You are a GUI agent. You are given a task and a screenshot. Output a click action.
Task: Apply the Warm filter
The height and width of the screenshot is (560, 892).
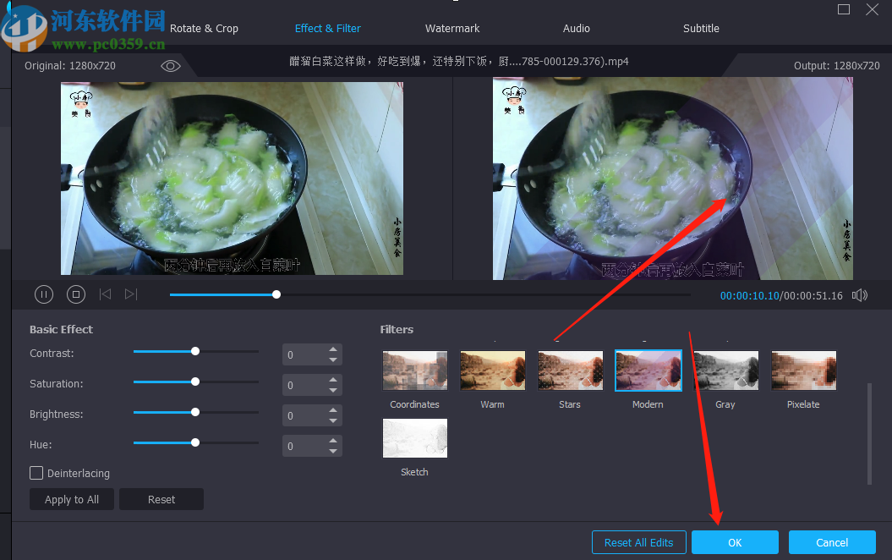(492, 370)
